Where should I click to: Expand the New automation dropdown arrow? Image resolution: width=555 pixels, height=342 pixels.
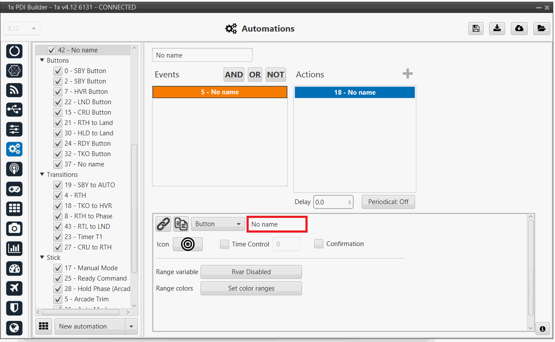coord(131,326)
